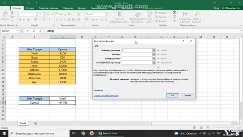This screenshot has height=137, width=243.
Task: Click the cell borders icon
Action: point(36,19)
